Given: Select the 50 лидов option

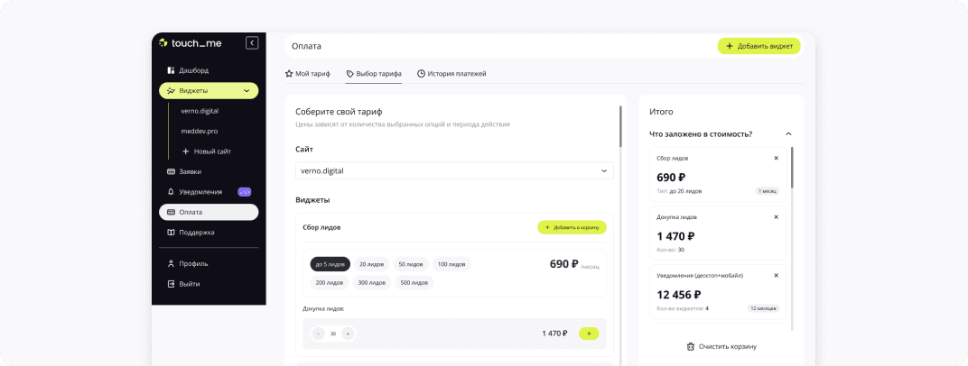Looking at the screenshot, I should click(x=411, y=264).
